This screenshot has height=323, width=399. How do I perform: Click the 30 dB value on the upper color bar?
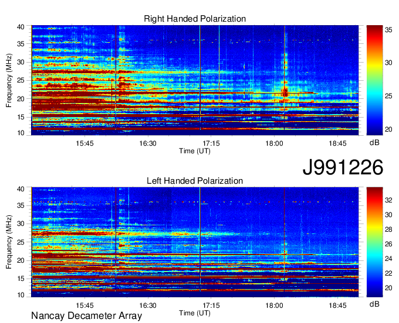click(388, 63)
